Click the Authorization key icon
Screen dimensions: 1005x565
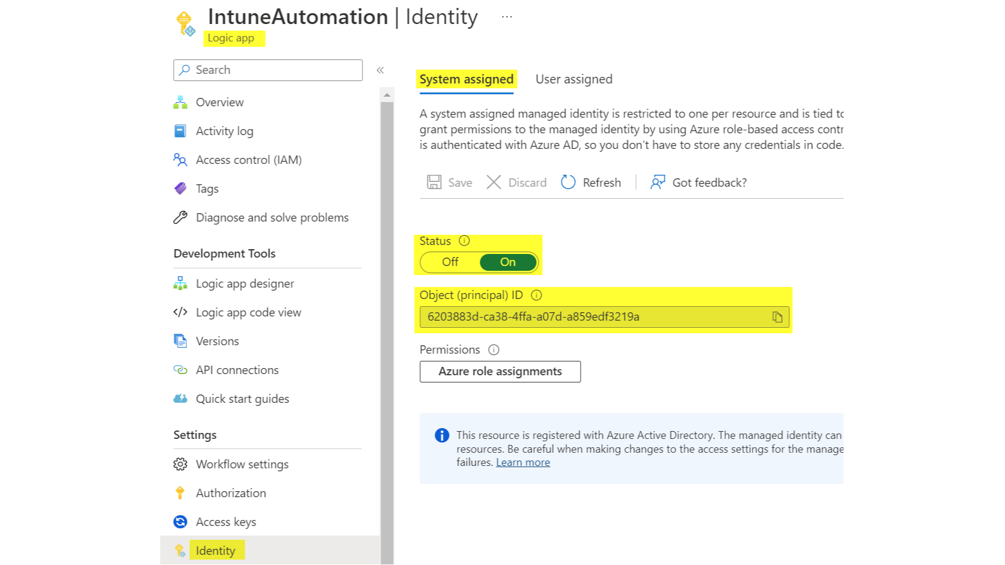(x=180, y=493)
